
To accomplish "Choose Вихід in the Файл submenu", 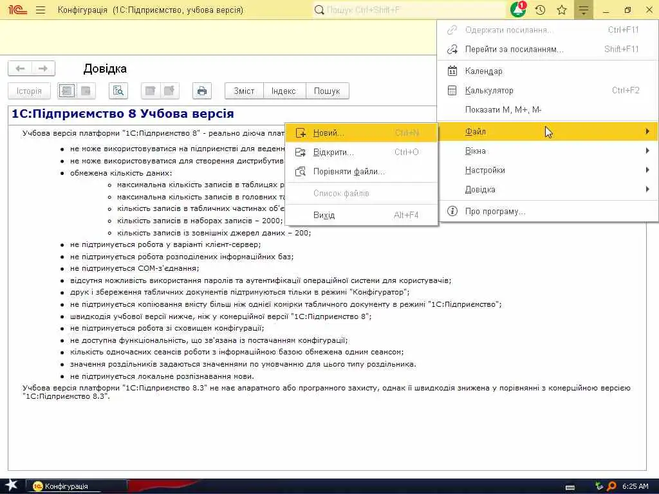I will tap(362, 215).
